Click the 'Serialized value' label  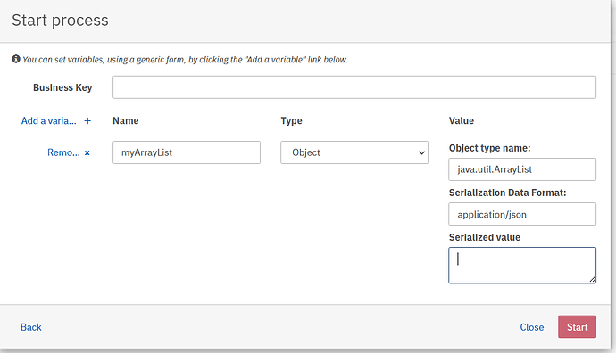click(x=485, y=237)
